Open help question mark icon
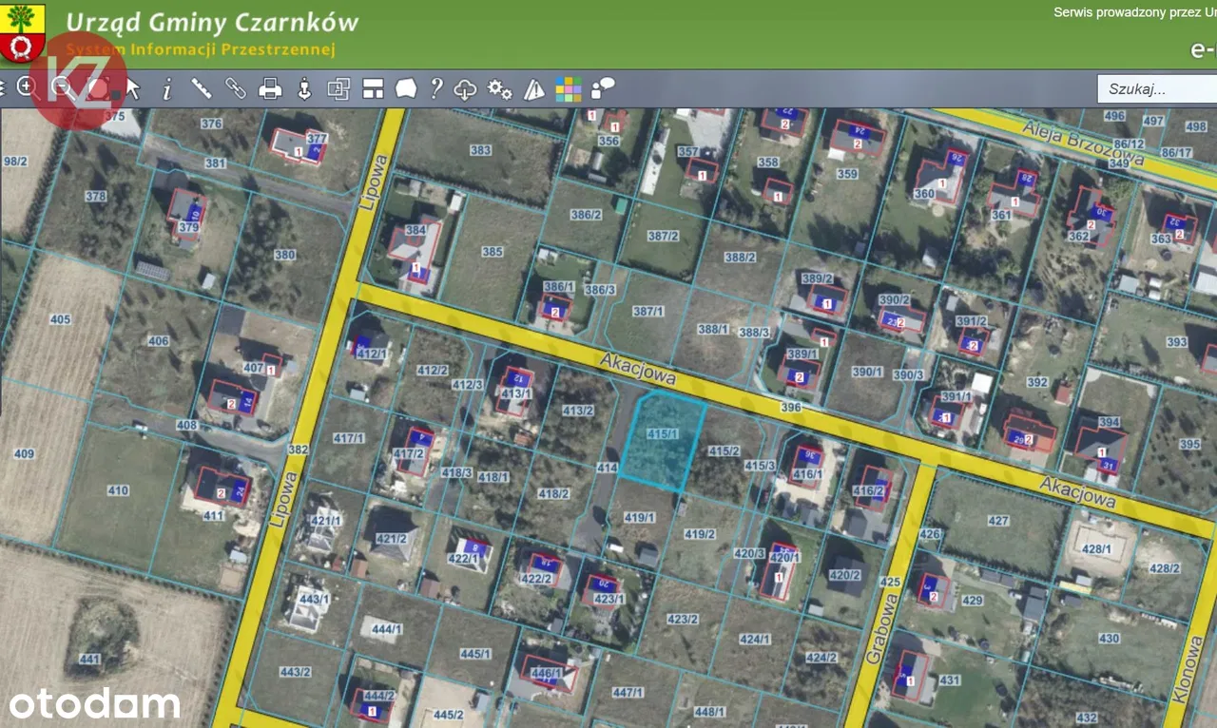This screenshot has width=1217, height=728. [x=435, y=89]
